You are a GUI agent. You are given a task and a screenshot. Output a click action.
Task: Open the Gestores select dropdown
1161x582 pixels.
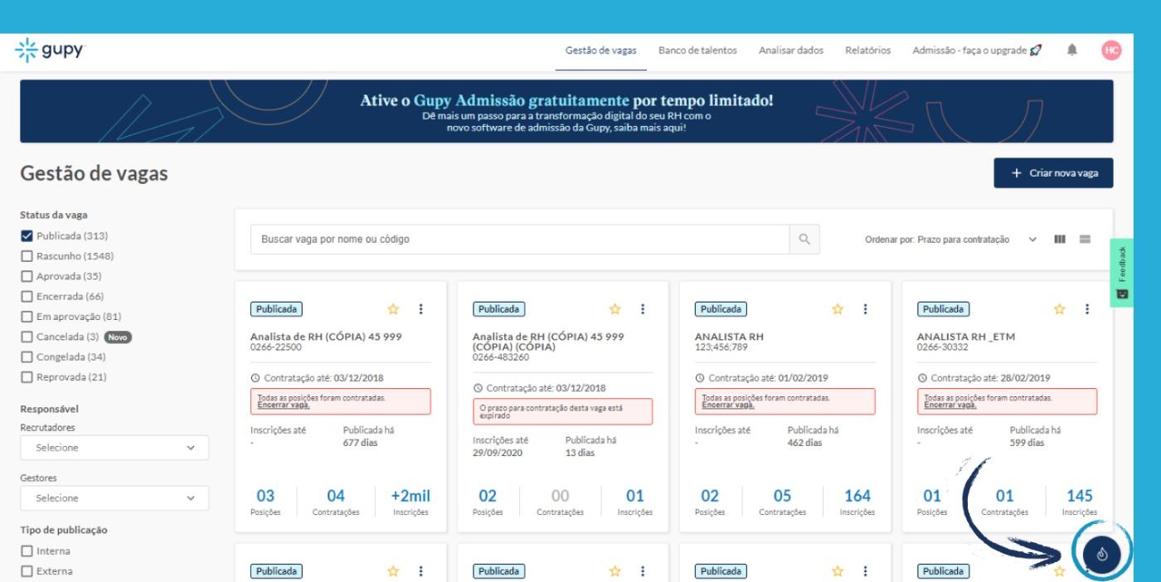pyautogui.click(x=114, y=498)
